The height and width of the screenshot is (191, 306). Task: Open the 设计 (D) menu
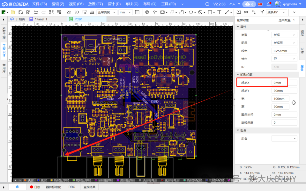tap(114, 4)
